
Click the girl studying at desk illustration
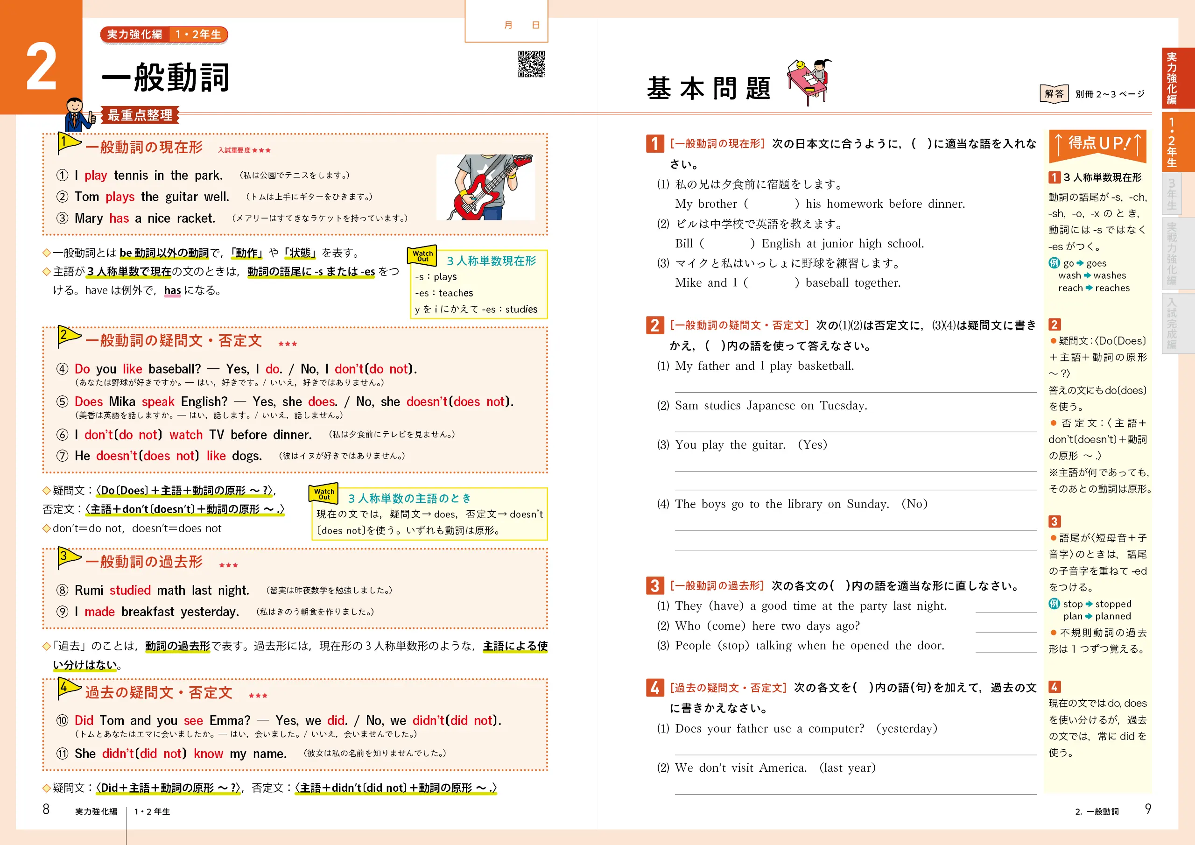pos(809,82)
